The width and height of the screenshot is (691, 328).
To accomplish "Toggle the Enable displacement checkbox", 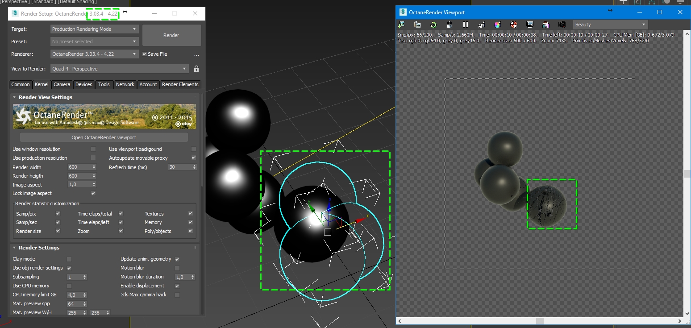I will (177, 286).
